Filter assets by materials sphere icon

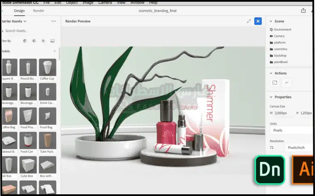34,41
